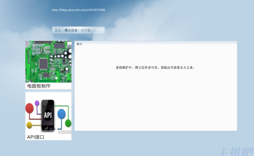
Task: Open the blog URL link at top
Action: tap(78, 10)
